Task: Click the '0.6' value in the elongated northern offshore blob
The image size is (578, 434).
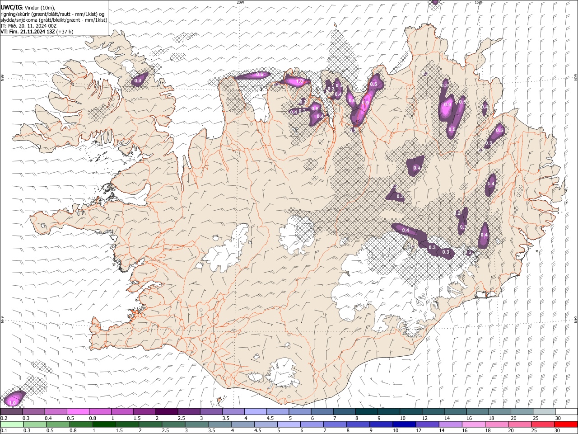Action: click(260, 75)
